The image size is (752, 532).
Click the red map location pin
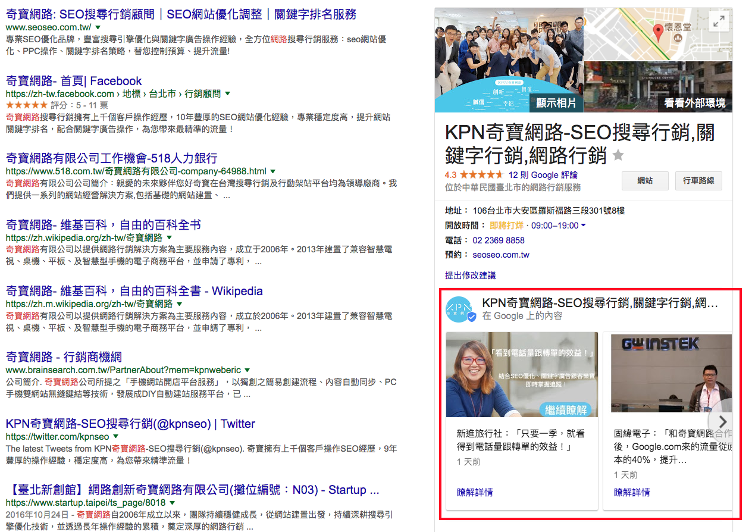tap(658, 33)
